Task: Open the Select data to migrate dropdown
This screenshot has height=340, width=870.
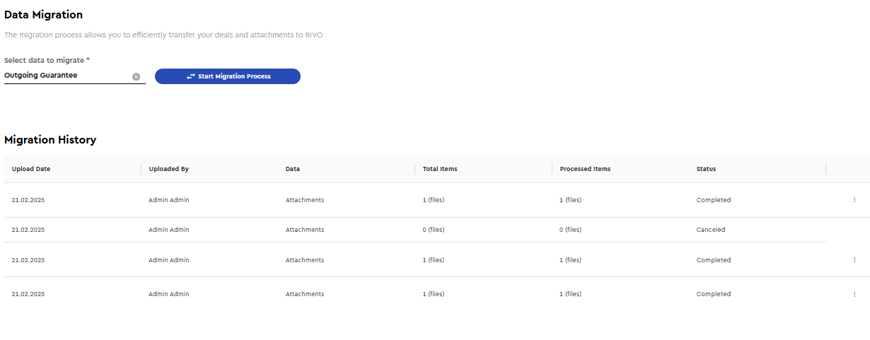Action: 67,76
